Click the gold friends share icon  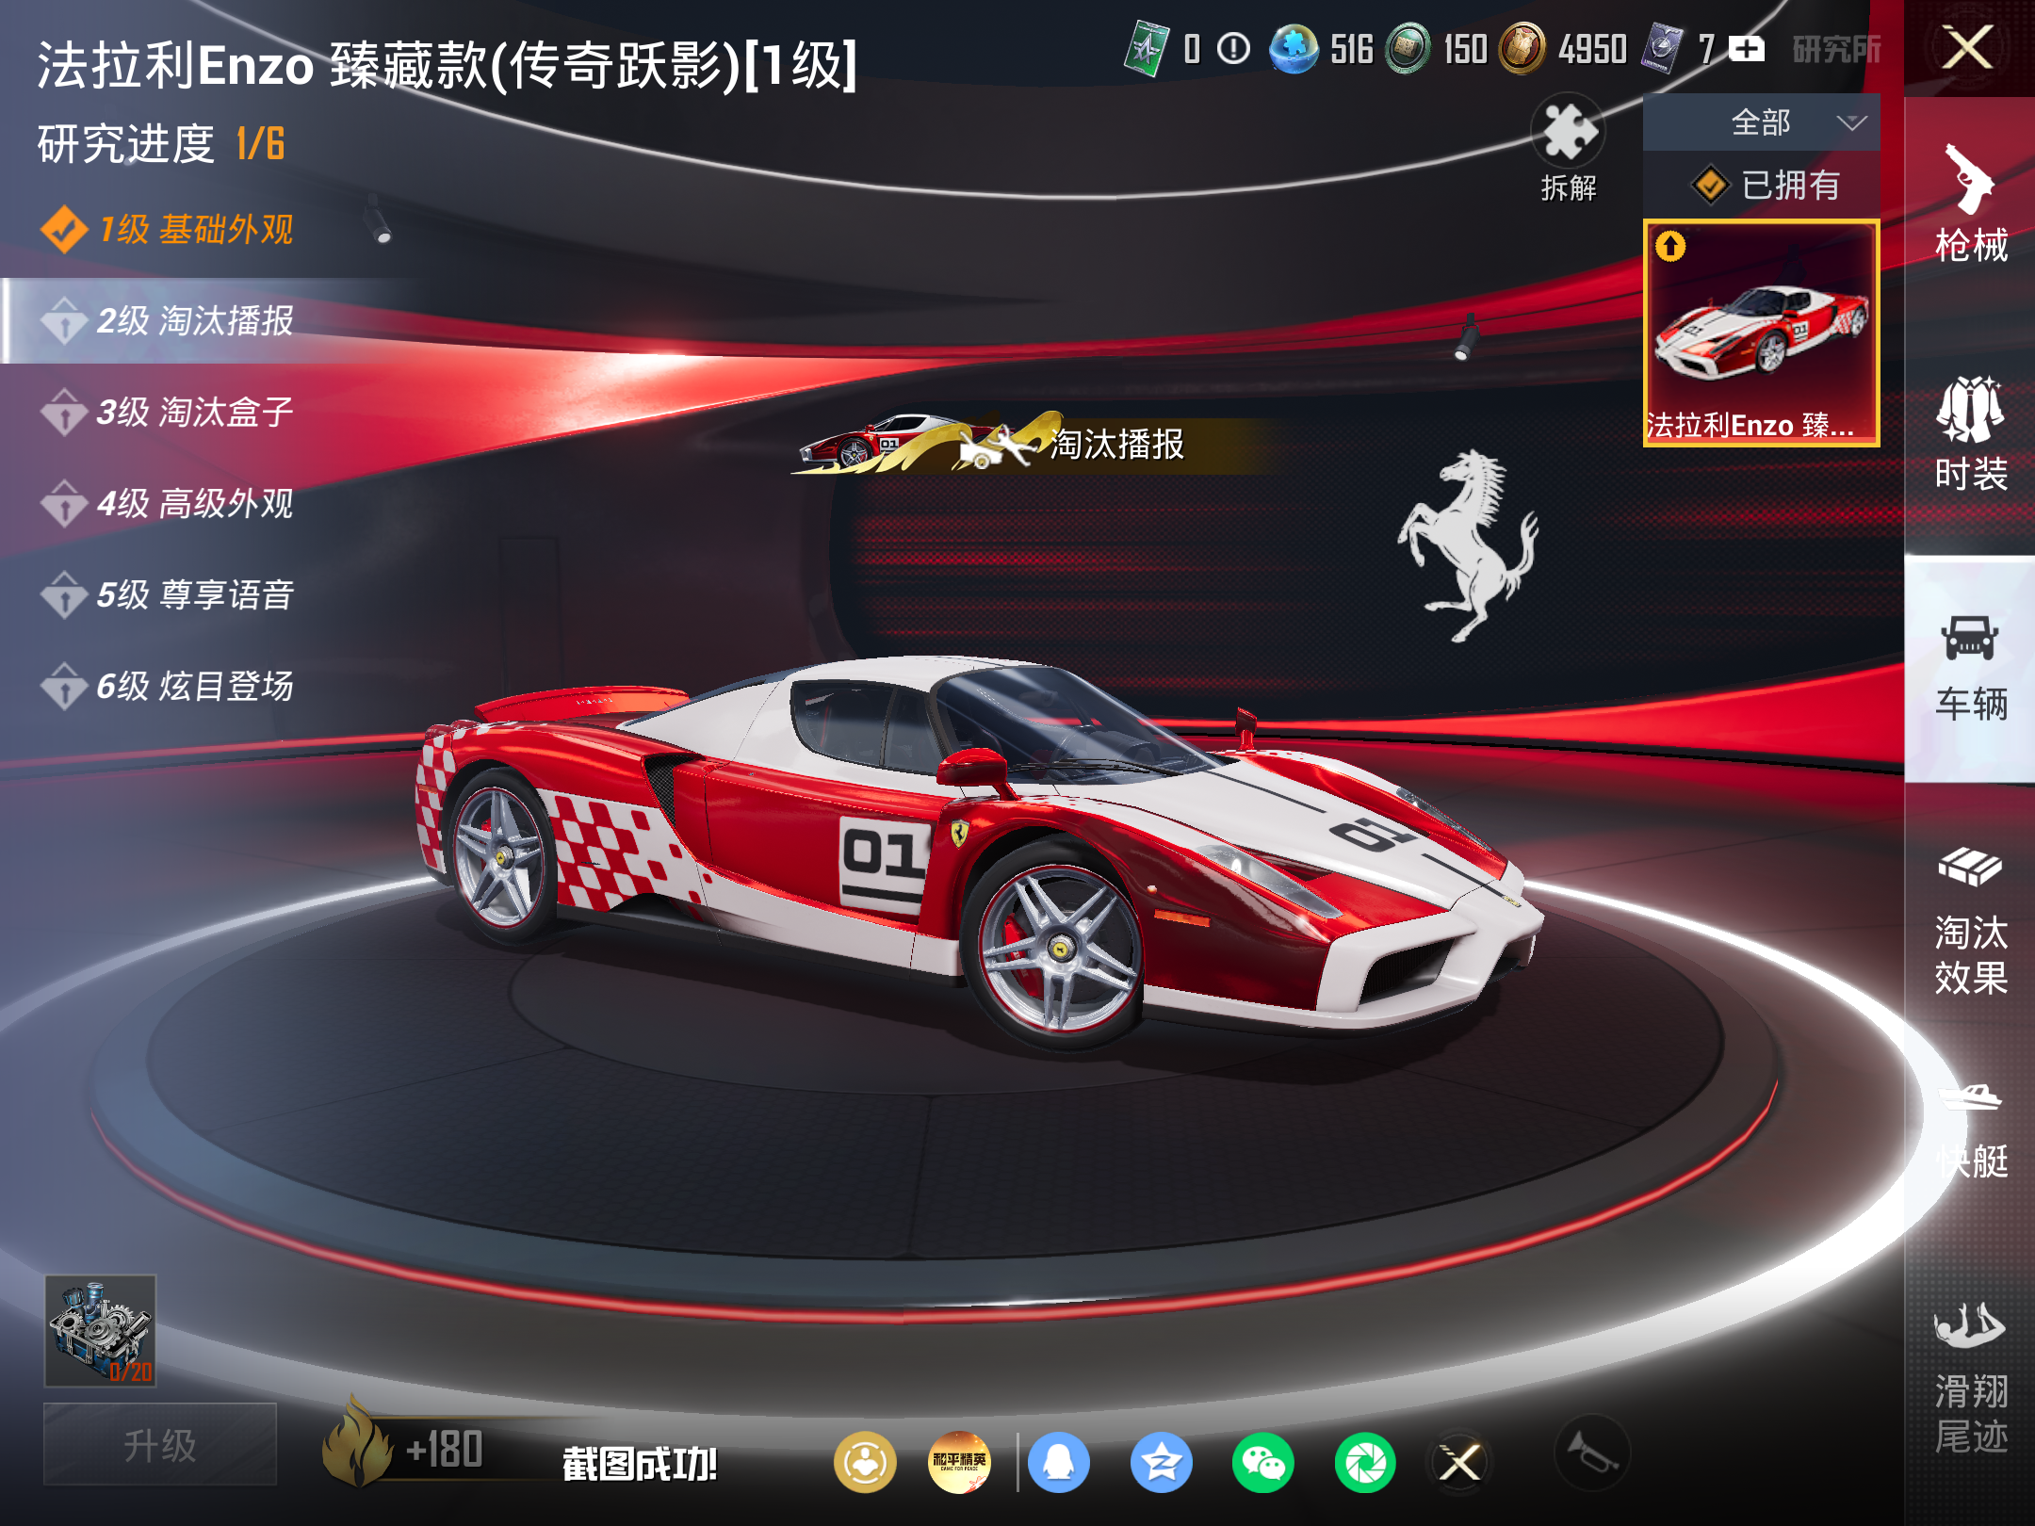pyautogui.click(x=864, y=1463)
